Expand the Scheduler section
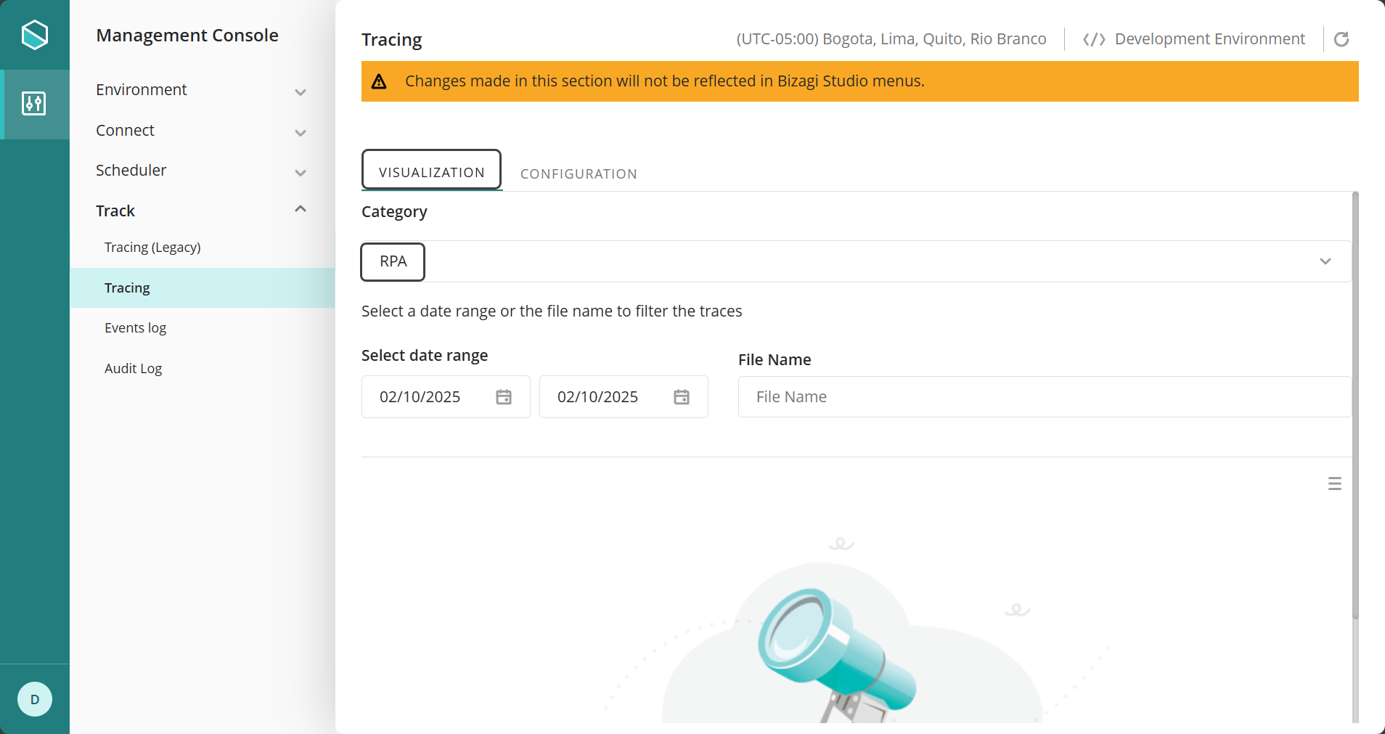The height and width of the screenshot is (734, 1385). coord(301,173)
